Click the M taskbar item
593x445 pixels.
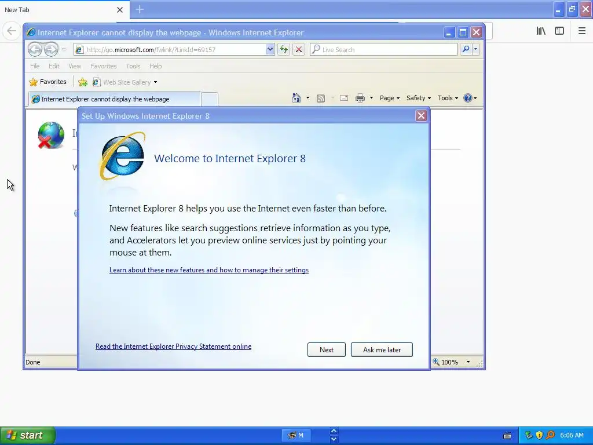tap(296, 435)
